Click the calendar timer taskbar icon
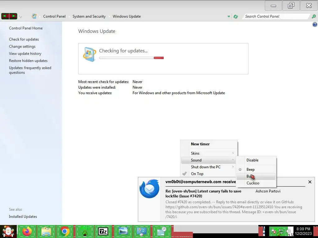The width and height of the screenshot is (318, 238). click(161, 231)
